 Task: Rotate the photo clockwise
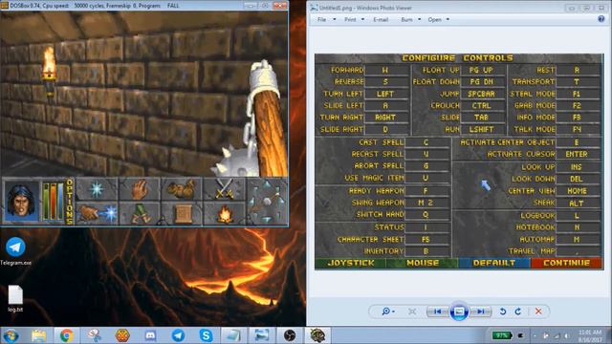pos(518,312)
